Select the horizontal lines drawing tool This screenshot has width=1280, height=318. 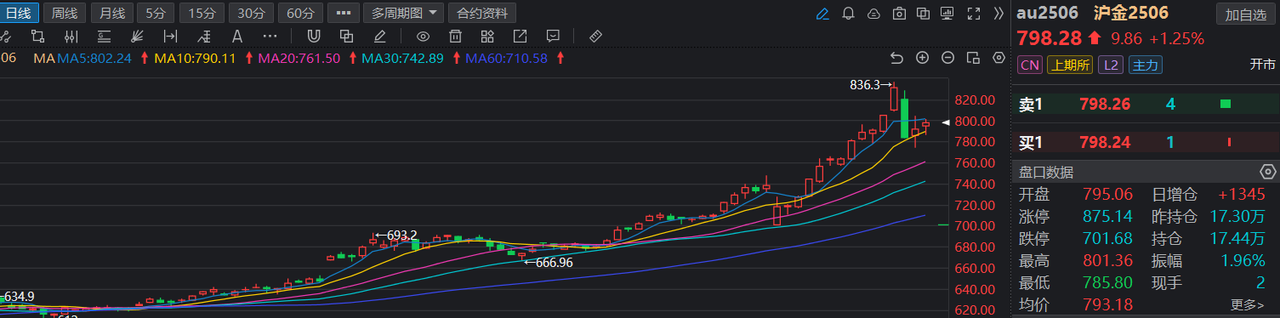click(104, 36)
